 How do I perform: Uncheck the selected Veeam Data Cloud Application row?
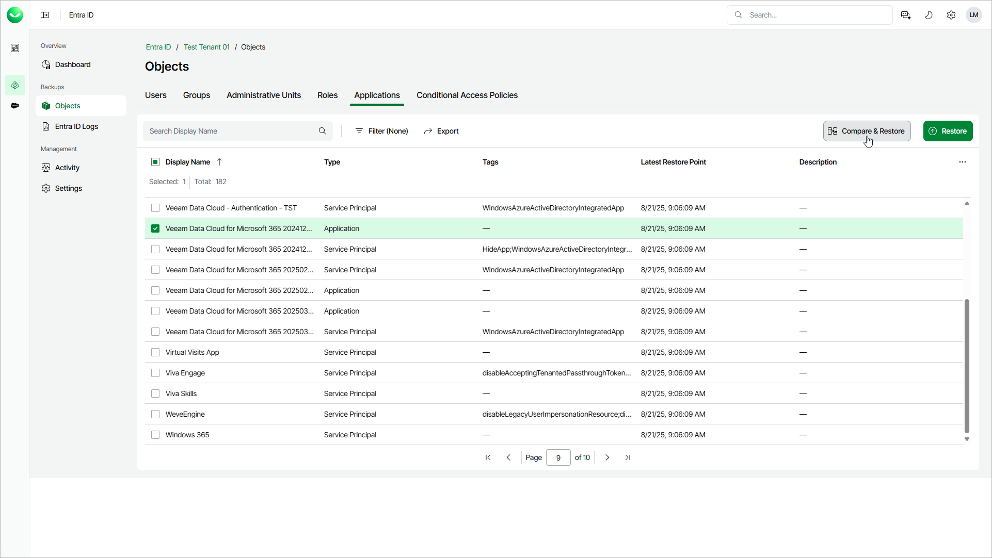point(155,228)
